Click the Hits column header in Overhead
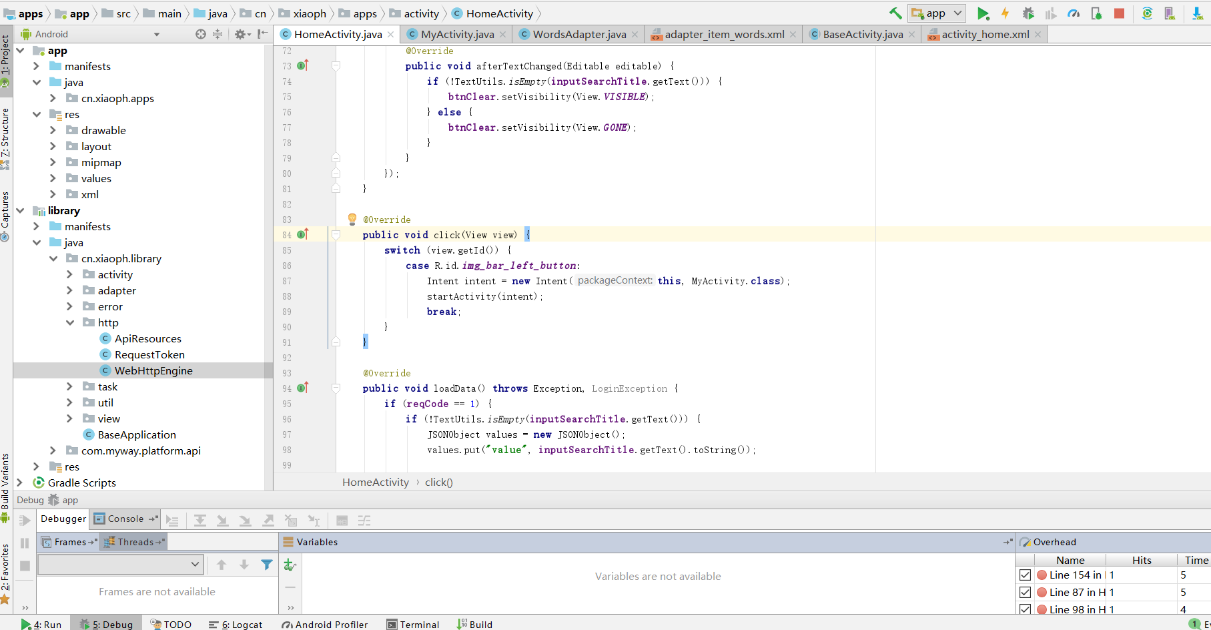The image size is (1211, 630). 1142,560
